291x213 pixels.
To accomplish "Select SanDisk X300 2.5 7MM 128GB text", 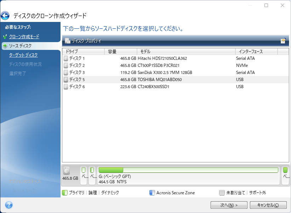I will 165,73.
